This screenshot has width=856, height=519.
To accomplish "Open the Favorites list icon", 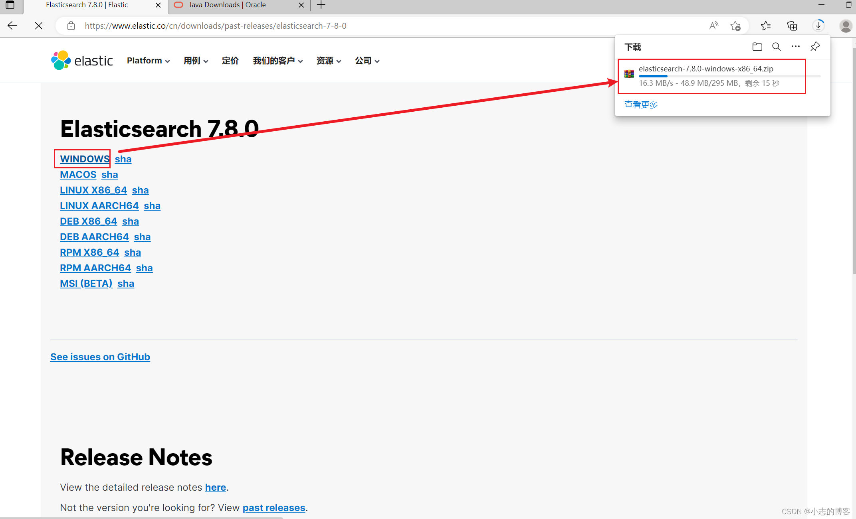I will point(766,26).
